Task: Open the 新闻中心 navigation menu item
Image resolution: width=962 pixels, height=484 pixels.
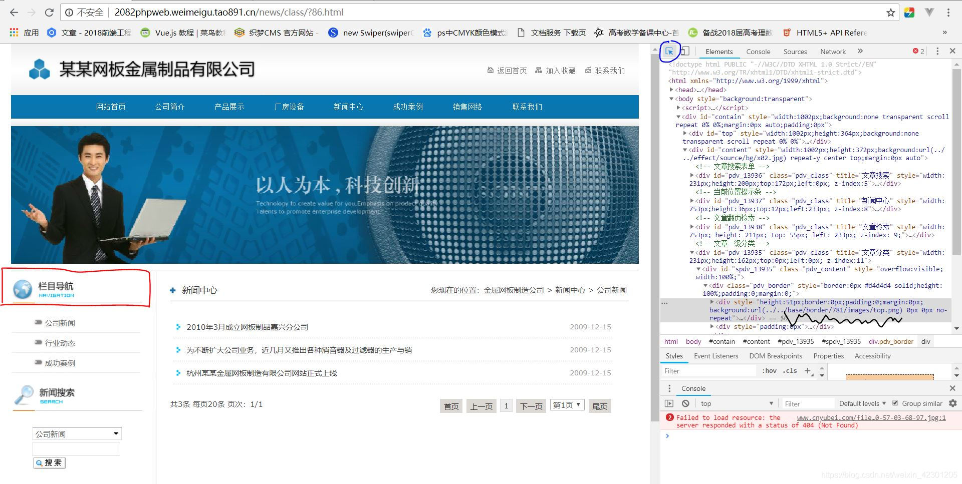Action: (349, 107)
